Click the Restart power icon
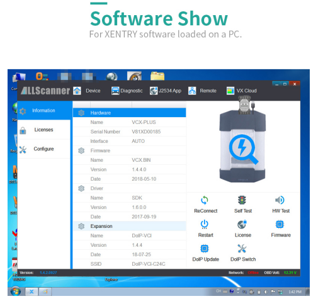The width and height of the screenshot is (323, 306). click(205, 224)
